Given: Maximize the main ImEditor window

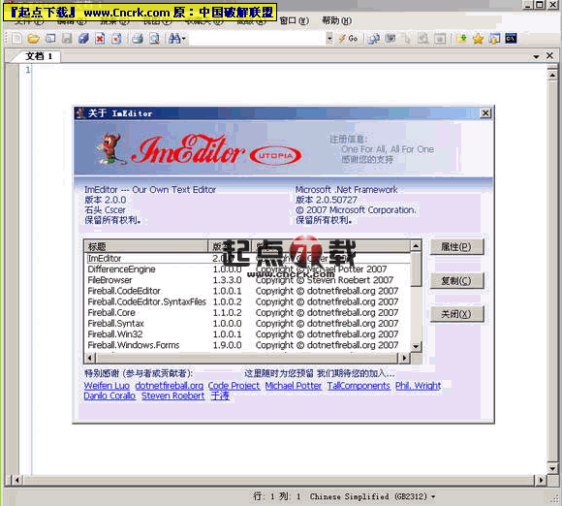Looking at the screenshot, I should click(540, 5).
